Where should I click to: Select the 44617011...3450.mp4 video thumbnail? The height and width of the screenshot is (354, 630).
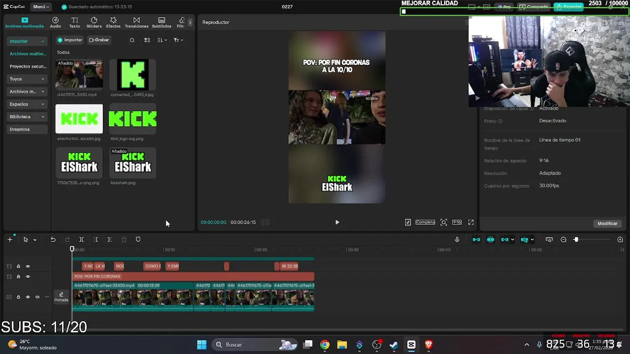79,74
